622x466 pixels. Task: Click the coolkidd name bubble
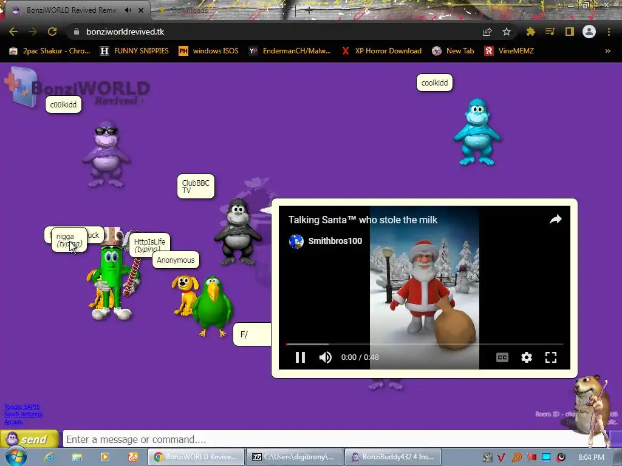(x=434, y=83)
